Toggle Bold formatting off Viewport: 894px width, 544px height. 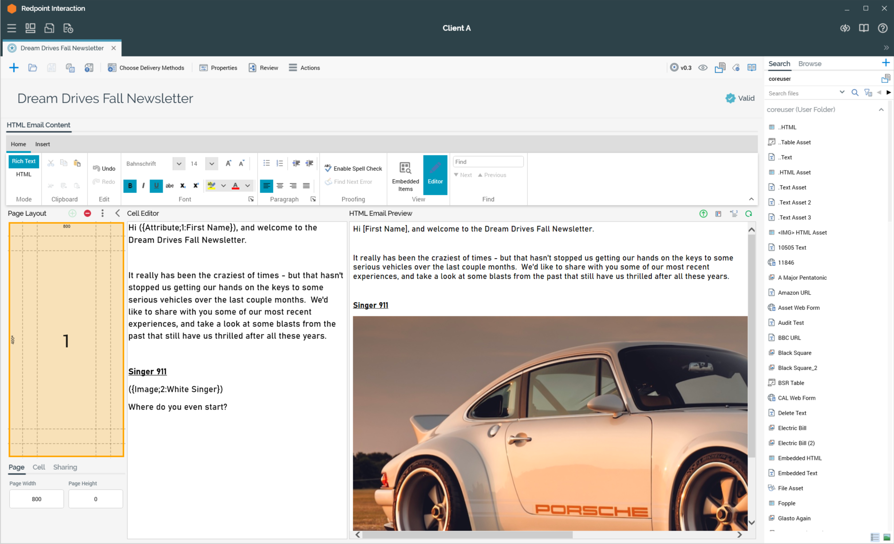pos(130,186)
